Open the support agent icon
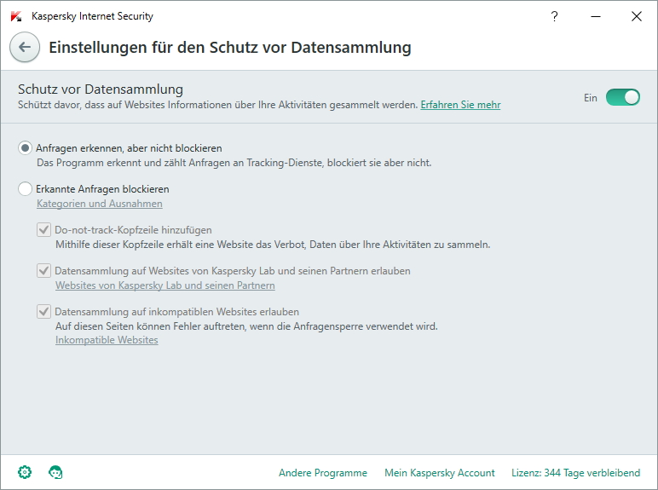The height and width of the screenshot is (490, 658). tap(55, 472)
